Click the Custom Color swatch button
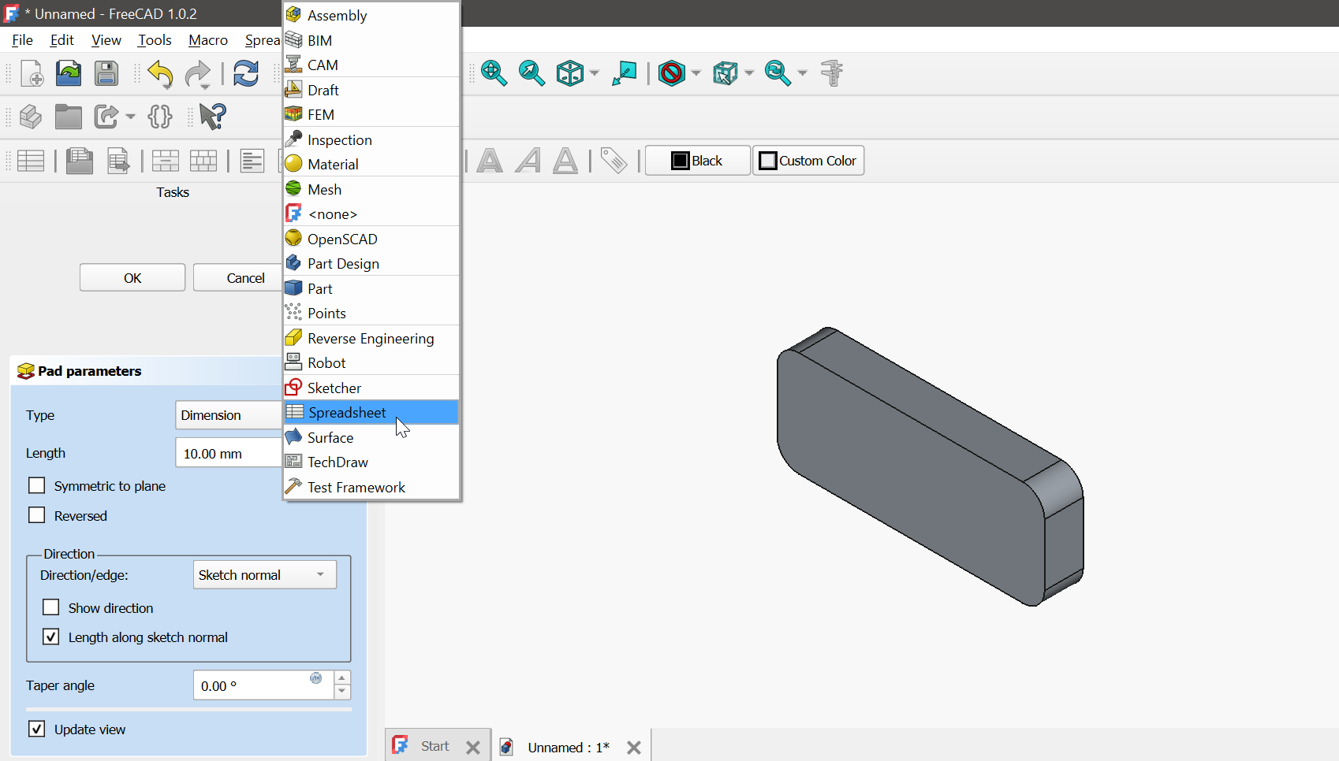 pos(808,161)
